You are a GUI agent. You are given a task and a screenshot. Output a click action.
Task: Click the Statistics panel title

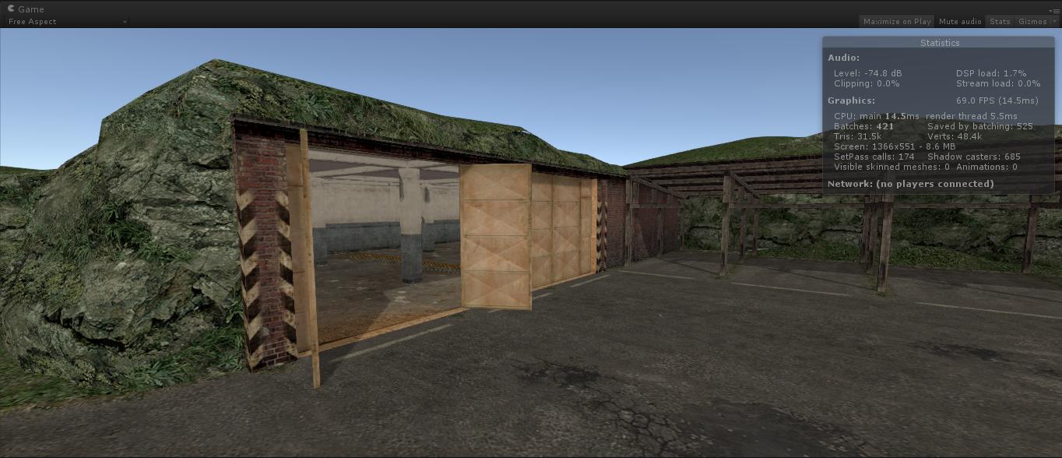tap(939, 43)
